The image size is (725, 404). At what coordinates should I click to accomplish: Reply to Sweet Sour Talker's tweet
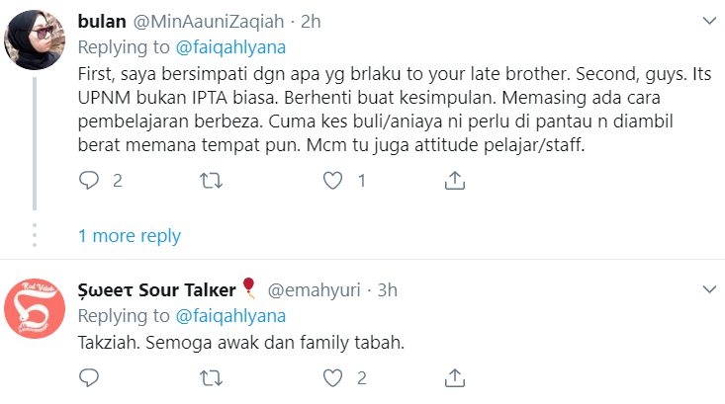point(89,377)
